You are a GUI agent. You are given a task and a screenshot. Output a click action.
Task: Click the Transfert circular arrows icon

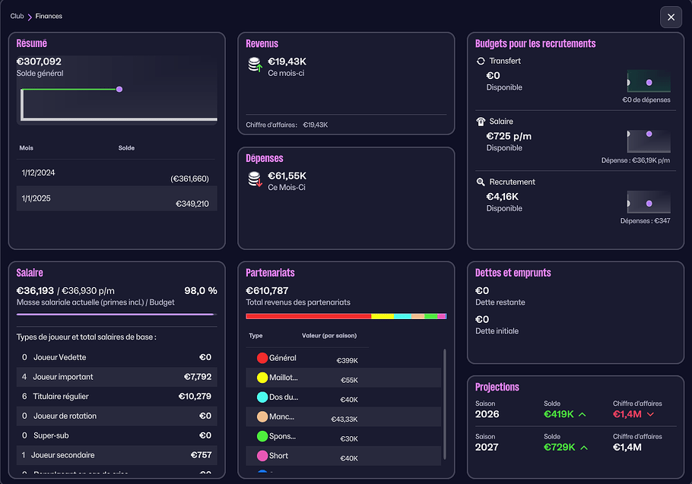pos(481,62)
